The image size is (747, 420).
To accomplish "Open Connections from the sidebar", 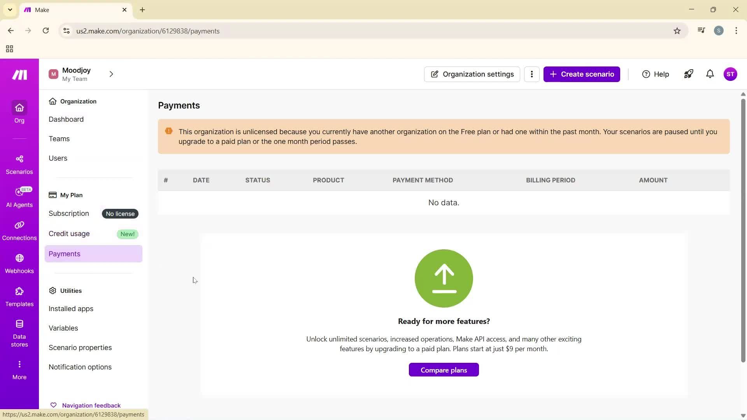I will (19, 230).
